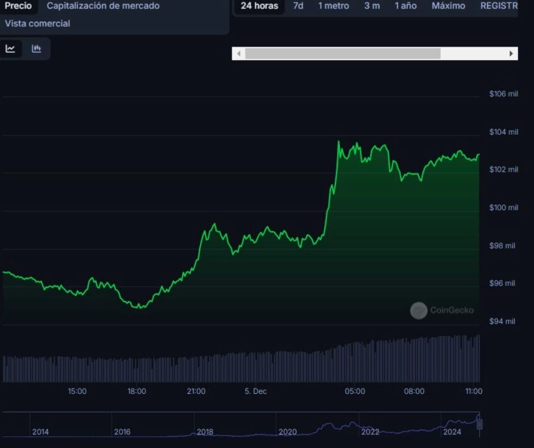
Task: Select the 3 m time range option
Action: [x=372, y=6]
